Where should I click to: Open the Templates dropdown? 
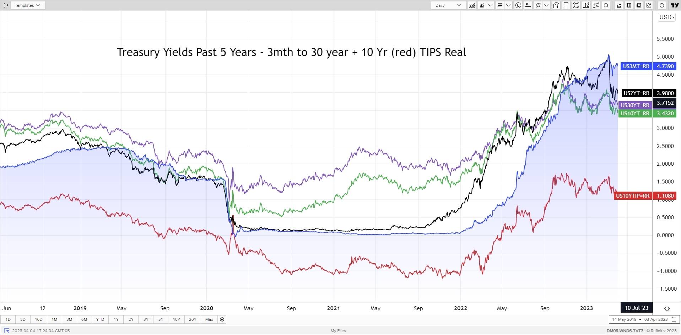tap(28, 5)
